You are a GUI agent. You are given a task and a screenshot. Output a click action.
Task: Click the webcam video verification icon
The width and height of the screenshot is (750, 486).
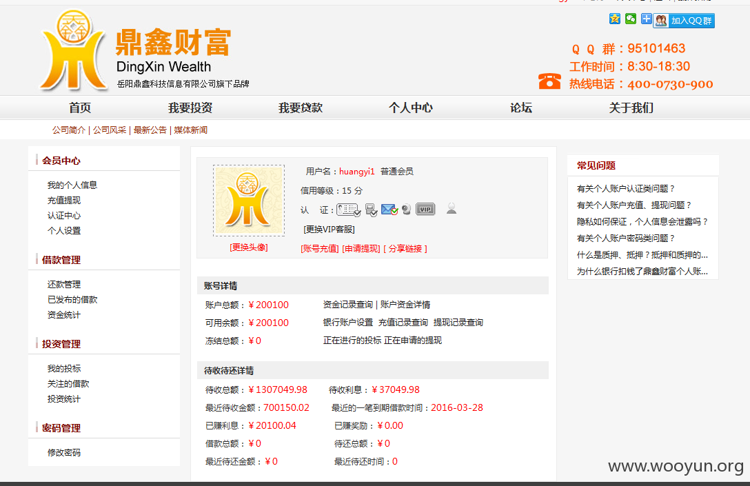coord(407,210)
